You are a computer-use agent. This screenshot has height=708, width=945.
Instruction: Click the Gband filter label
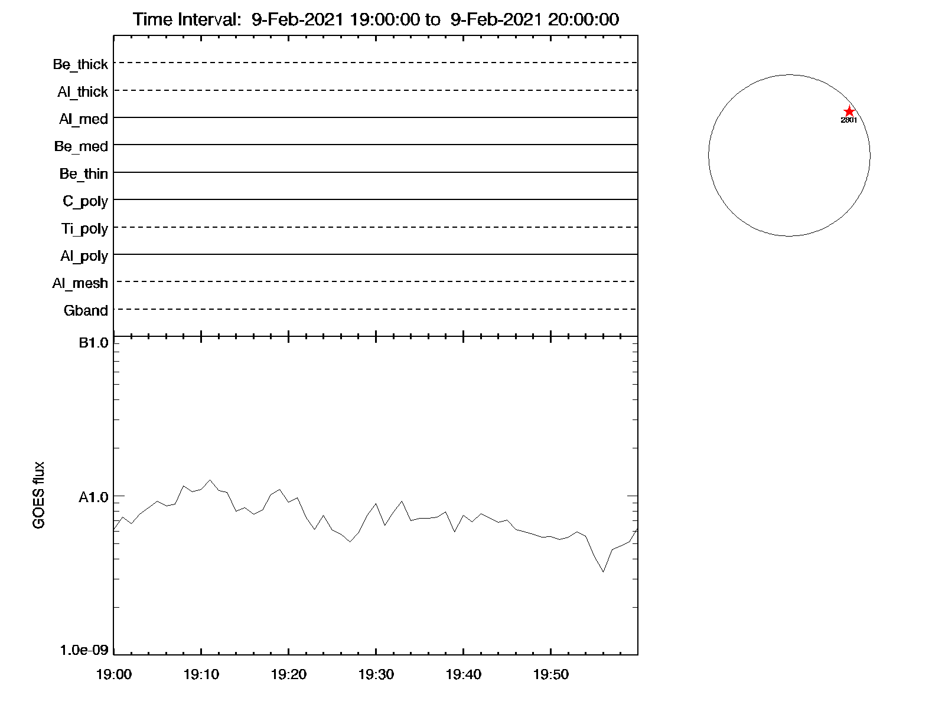pos(86,310)
